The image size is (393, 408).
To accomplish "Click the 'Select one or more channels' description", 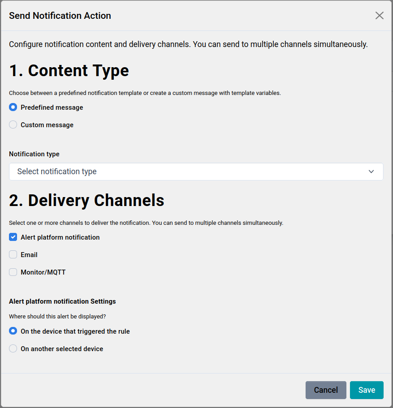I will [146, 223].
